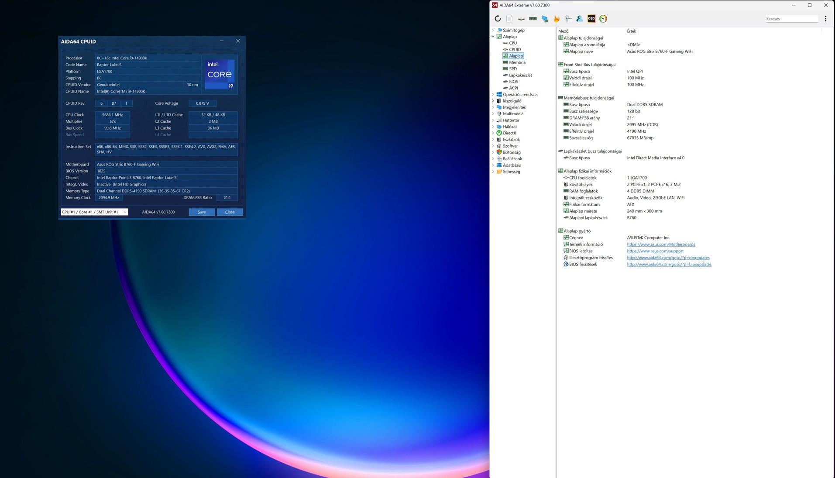Viewport: 835px width, 478px height.
Task: Click the blue user silhouette toolbar icon
Action: (x=580, y=19)
